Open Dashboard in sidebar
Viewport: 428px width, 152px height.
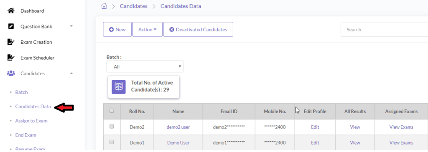coord(32,11)
